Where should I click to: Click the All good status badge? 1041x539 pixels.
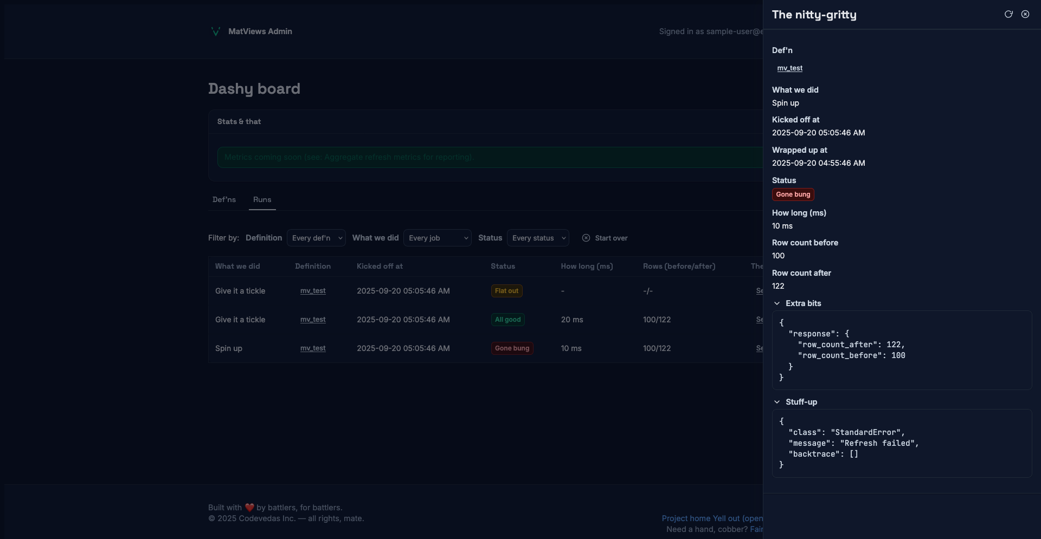tap(507, 320)
